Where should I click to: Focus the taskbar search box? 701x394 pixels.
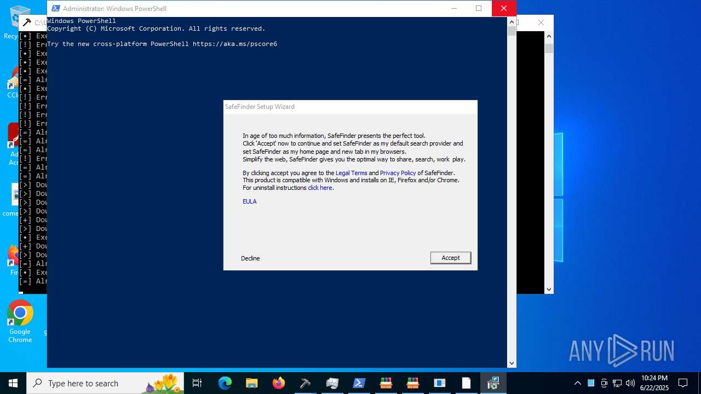[105, 383]
